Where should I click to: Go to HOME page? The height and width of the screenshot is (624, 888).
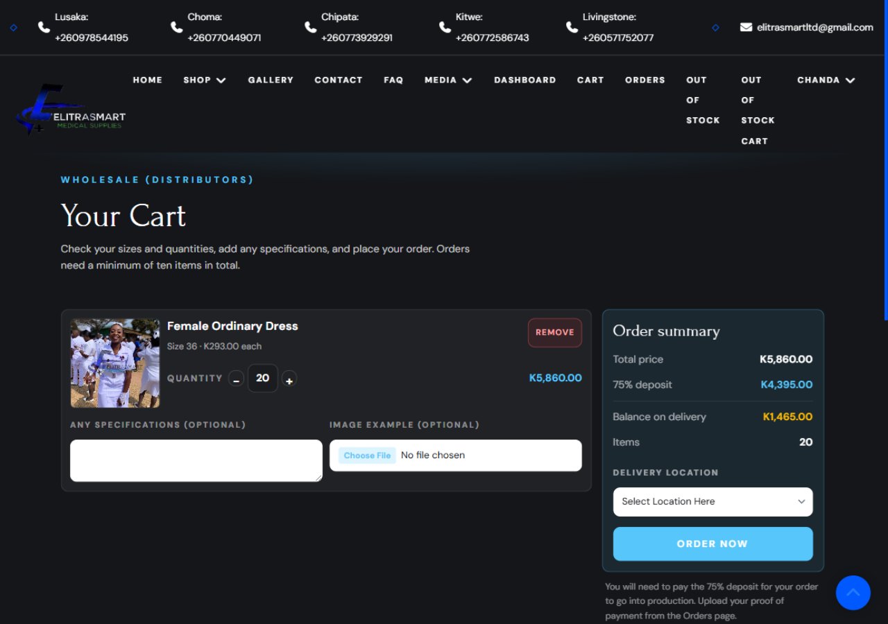click(148, 80)
